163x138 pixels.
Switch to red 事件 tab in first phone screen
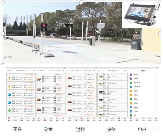click(x=9, y=119)
